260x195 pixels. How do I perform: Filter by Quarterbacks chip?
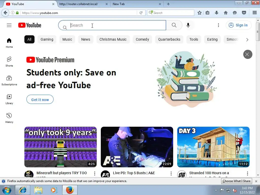pos(169,39)
